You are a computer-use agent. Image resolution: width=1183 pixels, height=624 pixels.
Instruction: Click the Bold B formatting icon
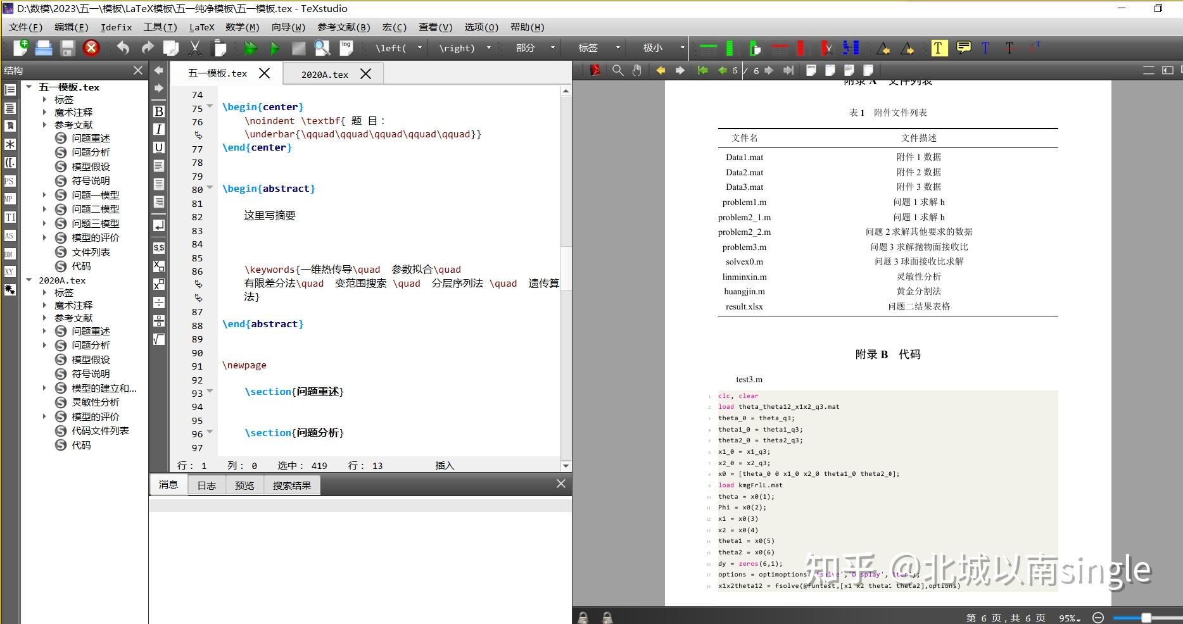coord(159,111)
